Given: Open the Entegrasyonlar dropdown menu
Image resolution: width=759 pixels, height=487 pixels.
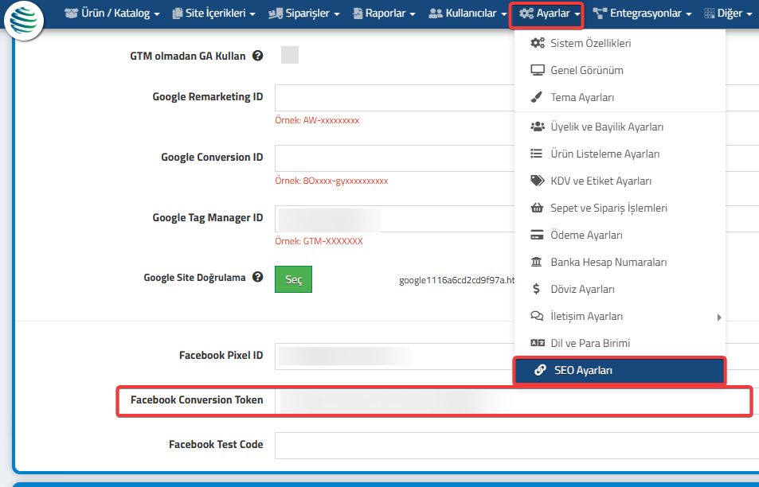Looking at the screenshot, I should (x=642, y=14).
